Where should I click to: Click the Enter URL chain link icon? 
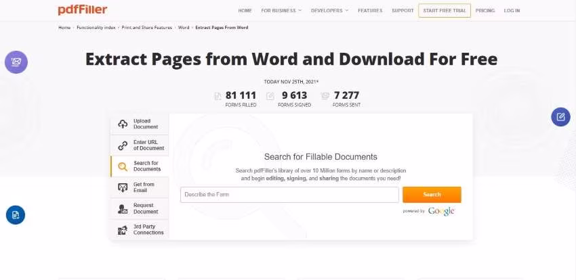[x=123, y=145]
